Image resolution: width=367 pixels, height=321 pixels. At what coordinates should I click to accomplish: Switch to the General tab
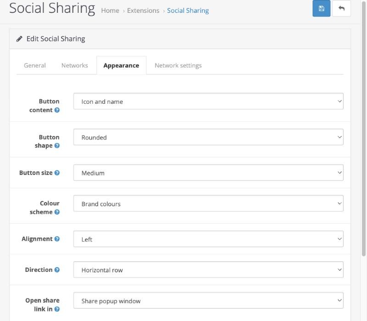35,65
